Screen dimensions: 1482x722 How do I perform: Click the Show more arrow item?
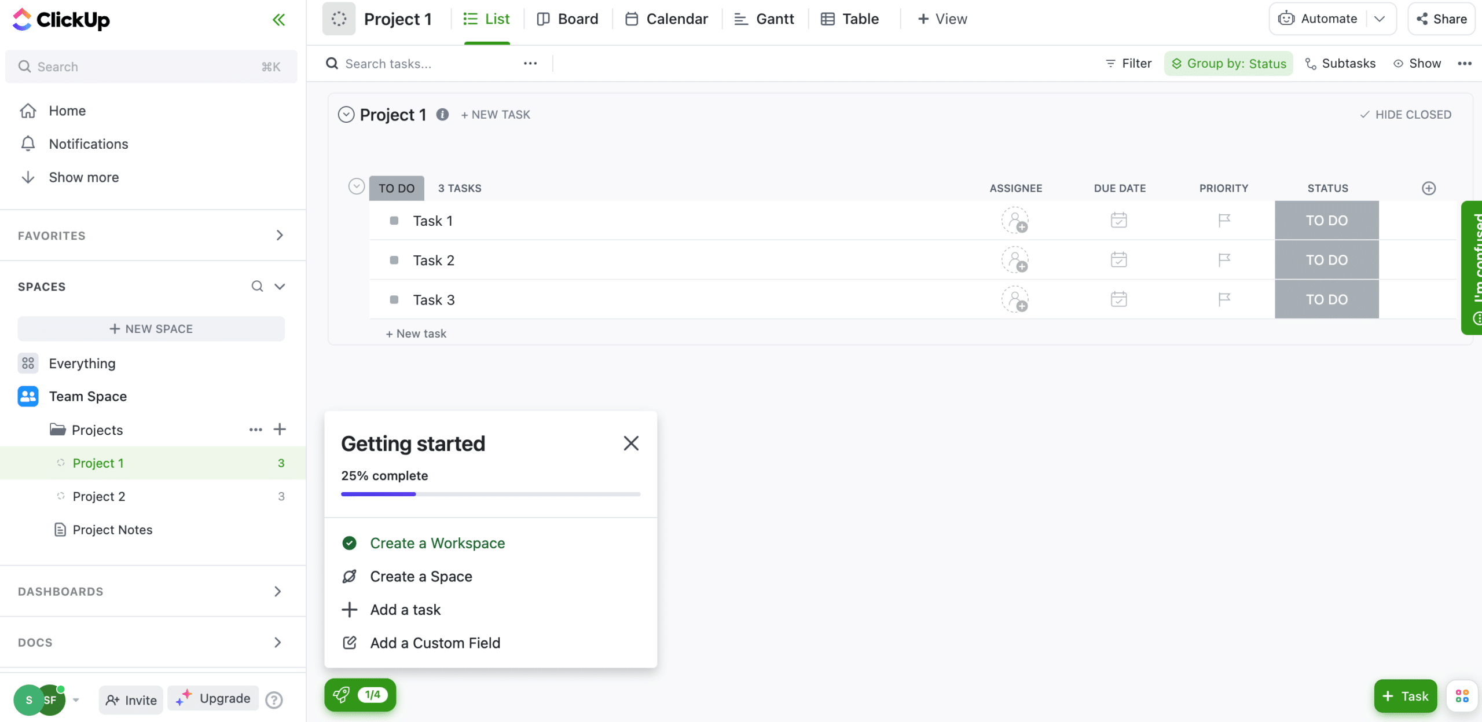69,177
